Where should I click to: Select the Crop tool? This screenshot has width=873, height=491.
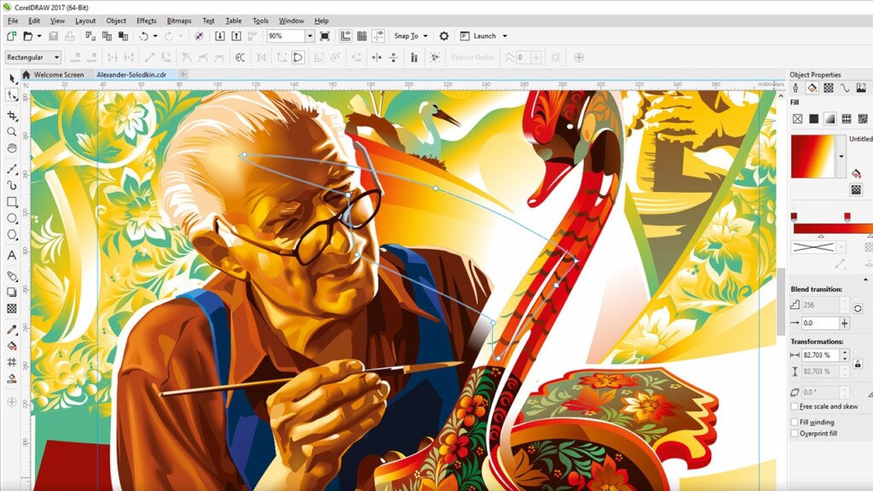[12, 115]
